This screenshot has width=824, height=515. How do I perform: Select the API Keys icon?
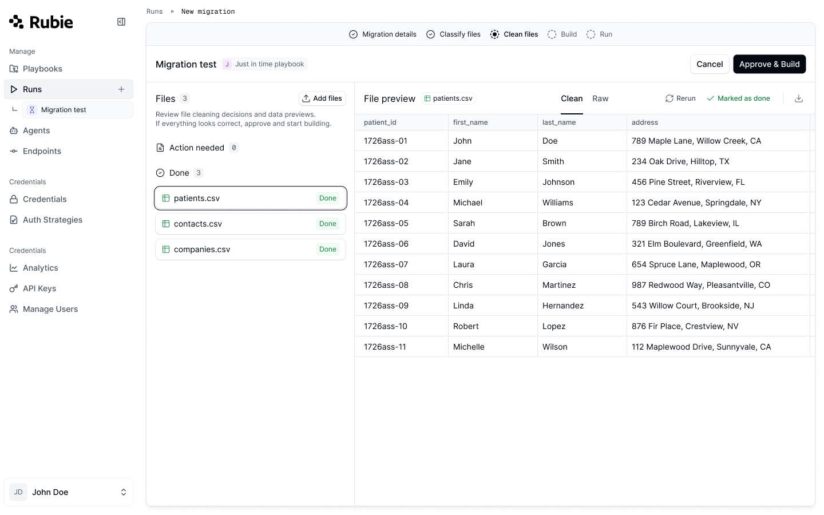click(x=14, y=288)
